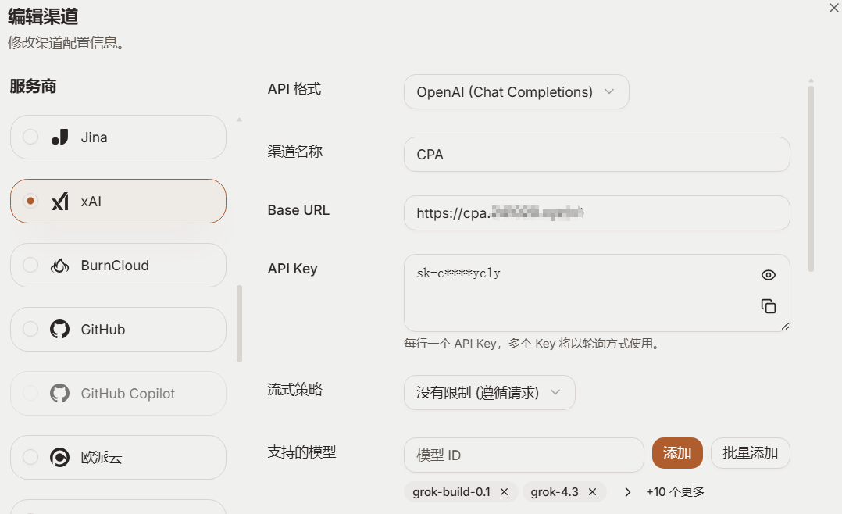
Task: Click the 欧派云 logo icon
Action: [x=59, y=457]
